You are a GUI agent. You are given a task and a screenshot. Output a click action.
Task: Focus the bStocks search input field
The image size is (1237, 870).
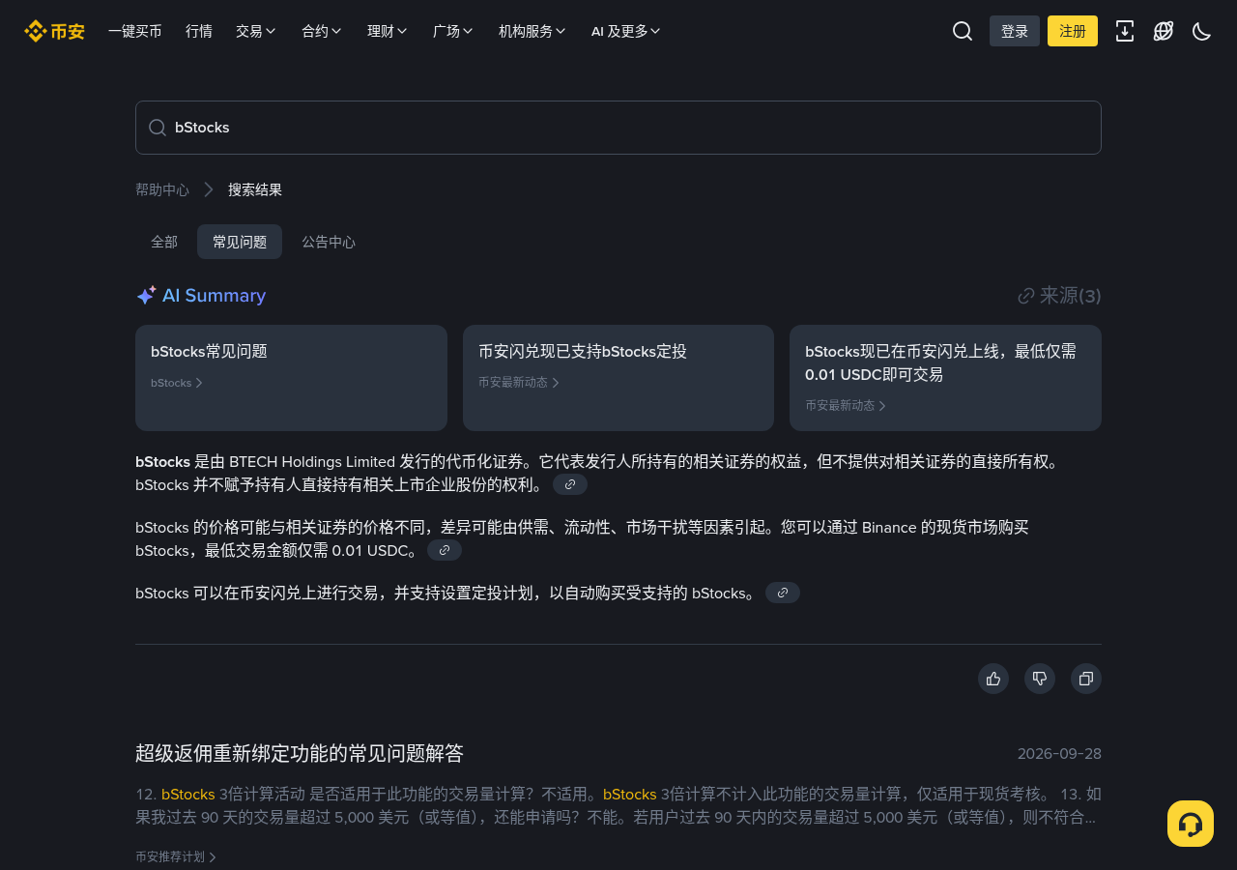(x=618, y=128)
